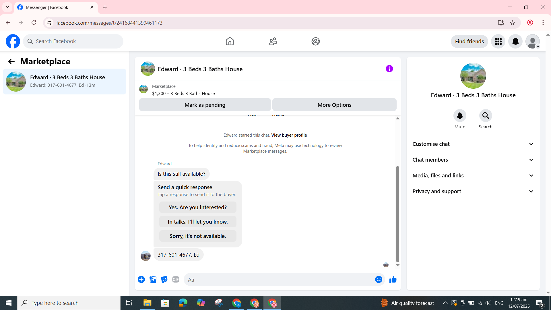Select Edward 3 Beds 3 Baths House conversation

[x=65, y=82]
